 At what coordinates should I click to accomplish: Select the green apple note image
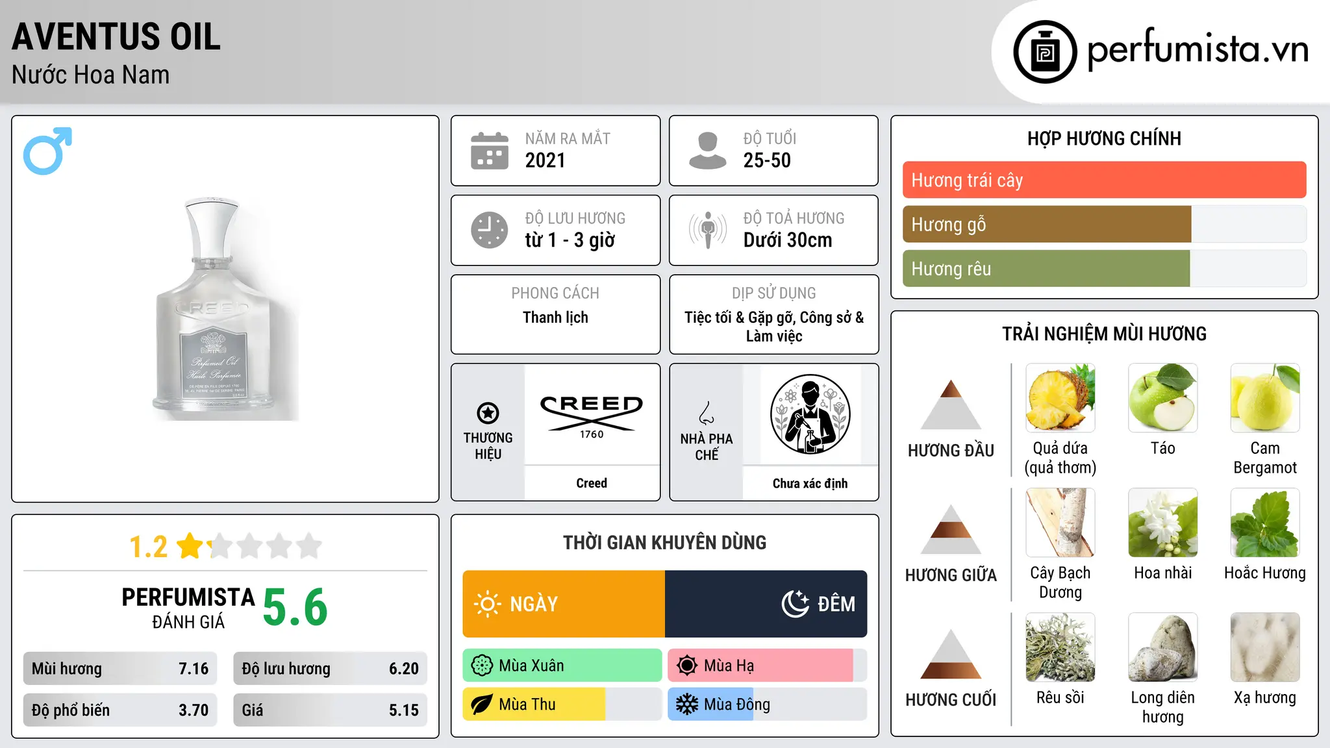(x=1162, y=397)
